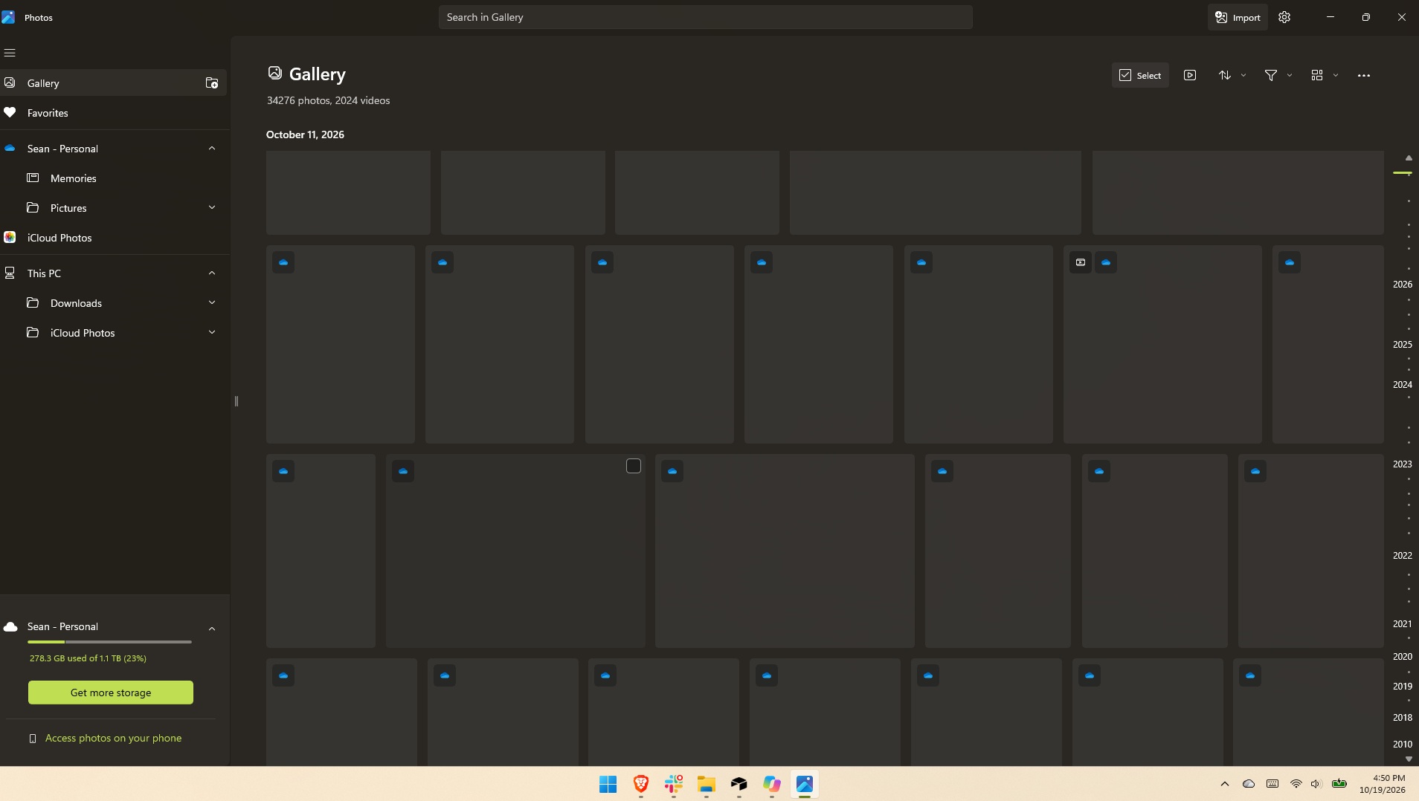The height and width of the screenshot is (801, 1419).
Task: Open the sort dropdown arrow
Action: (x=1243, y=75)
